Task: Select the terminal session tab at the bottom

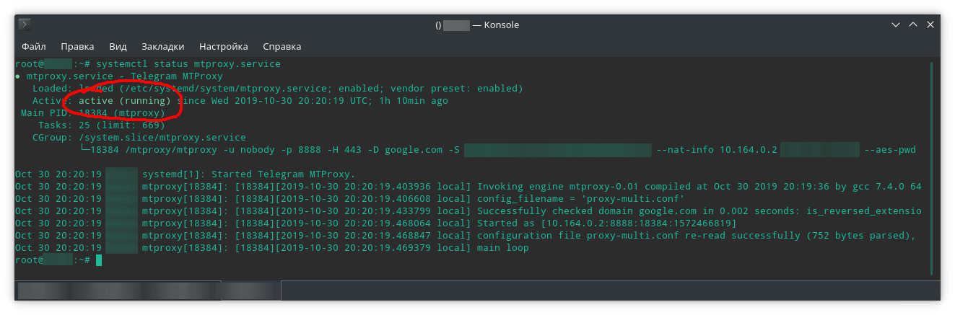Action: pos(148,290)
